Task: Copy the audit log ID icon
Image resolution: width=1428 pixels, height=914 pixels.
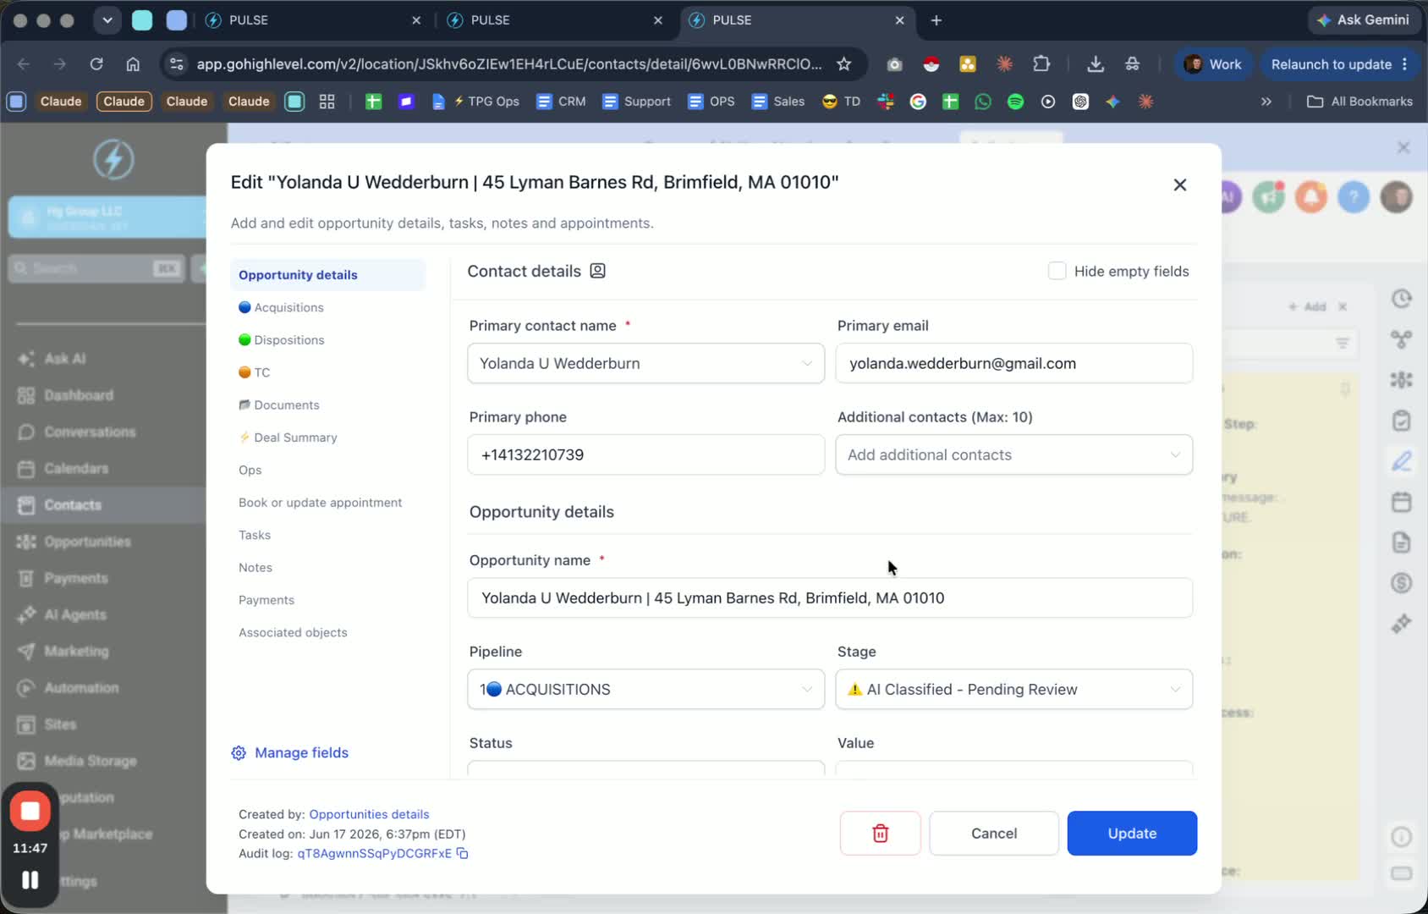Action: point(463,853)
